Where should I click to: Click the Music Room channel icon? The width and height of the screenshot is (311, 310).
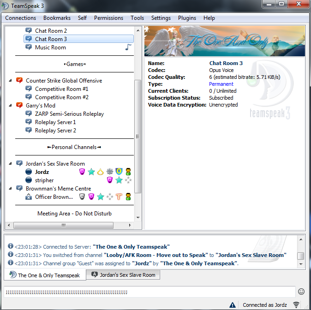29,47
